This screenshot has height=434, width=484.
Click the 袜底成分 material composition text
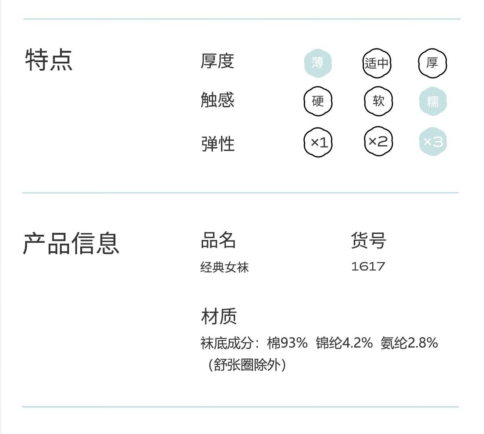(x=319, y=354)
